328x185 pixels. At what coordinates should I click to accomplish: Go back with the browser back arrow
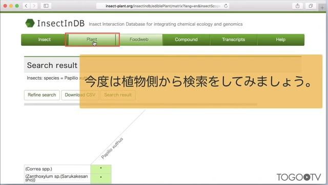(x=26, y=6)
